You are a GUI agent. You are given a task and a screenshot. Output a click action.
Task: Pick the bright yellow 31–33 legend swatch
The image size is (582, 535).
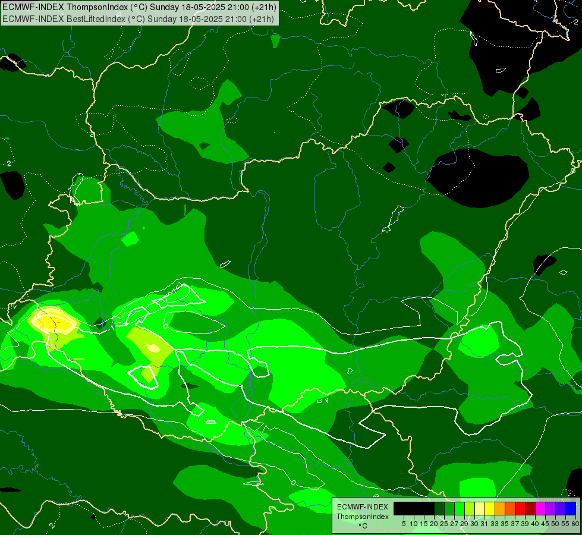[x=490, y=508]
